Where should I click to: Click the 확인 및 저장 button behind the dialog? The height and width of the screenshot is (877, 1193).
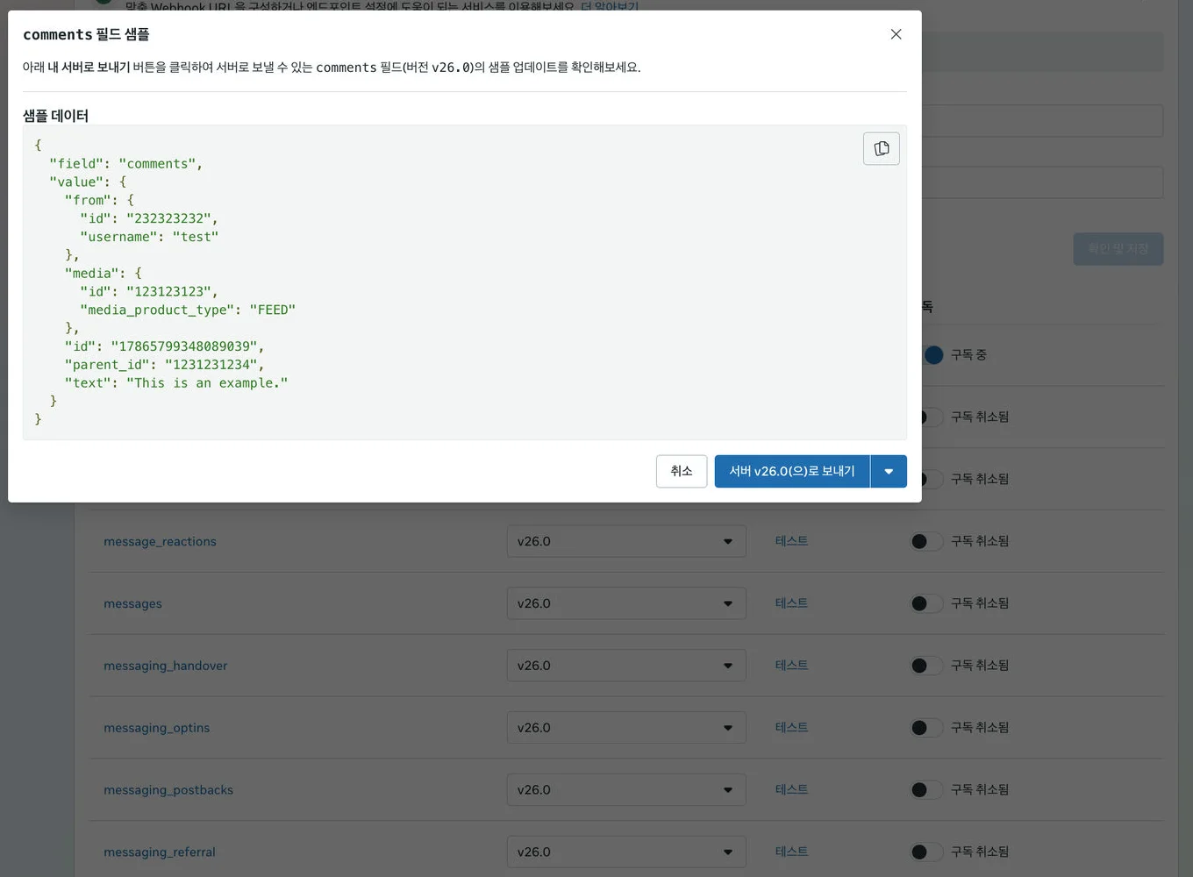[1118, 249]
